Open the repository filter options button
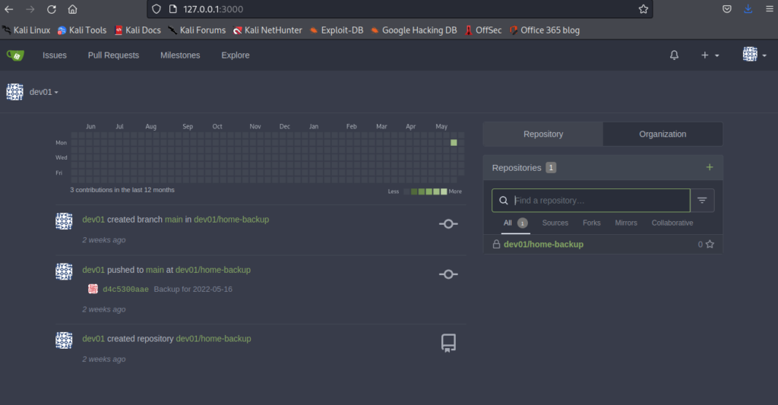Viewport: 778px width, 405px height. tap(702, 201)
